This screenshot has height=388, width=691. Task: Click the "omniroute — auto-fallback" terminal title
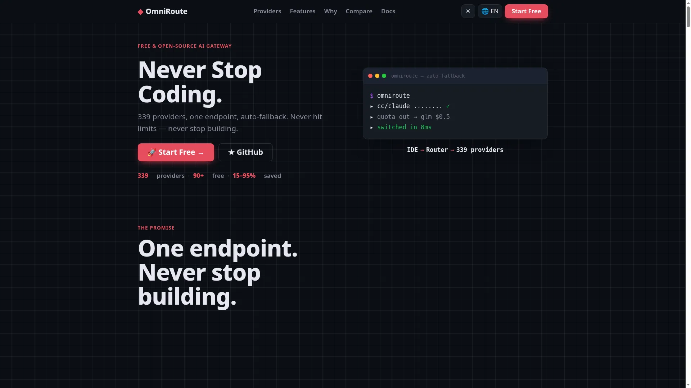428,76
